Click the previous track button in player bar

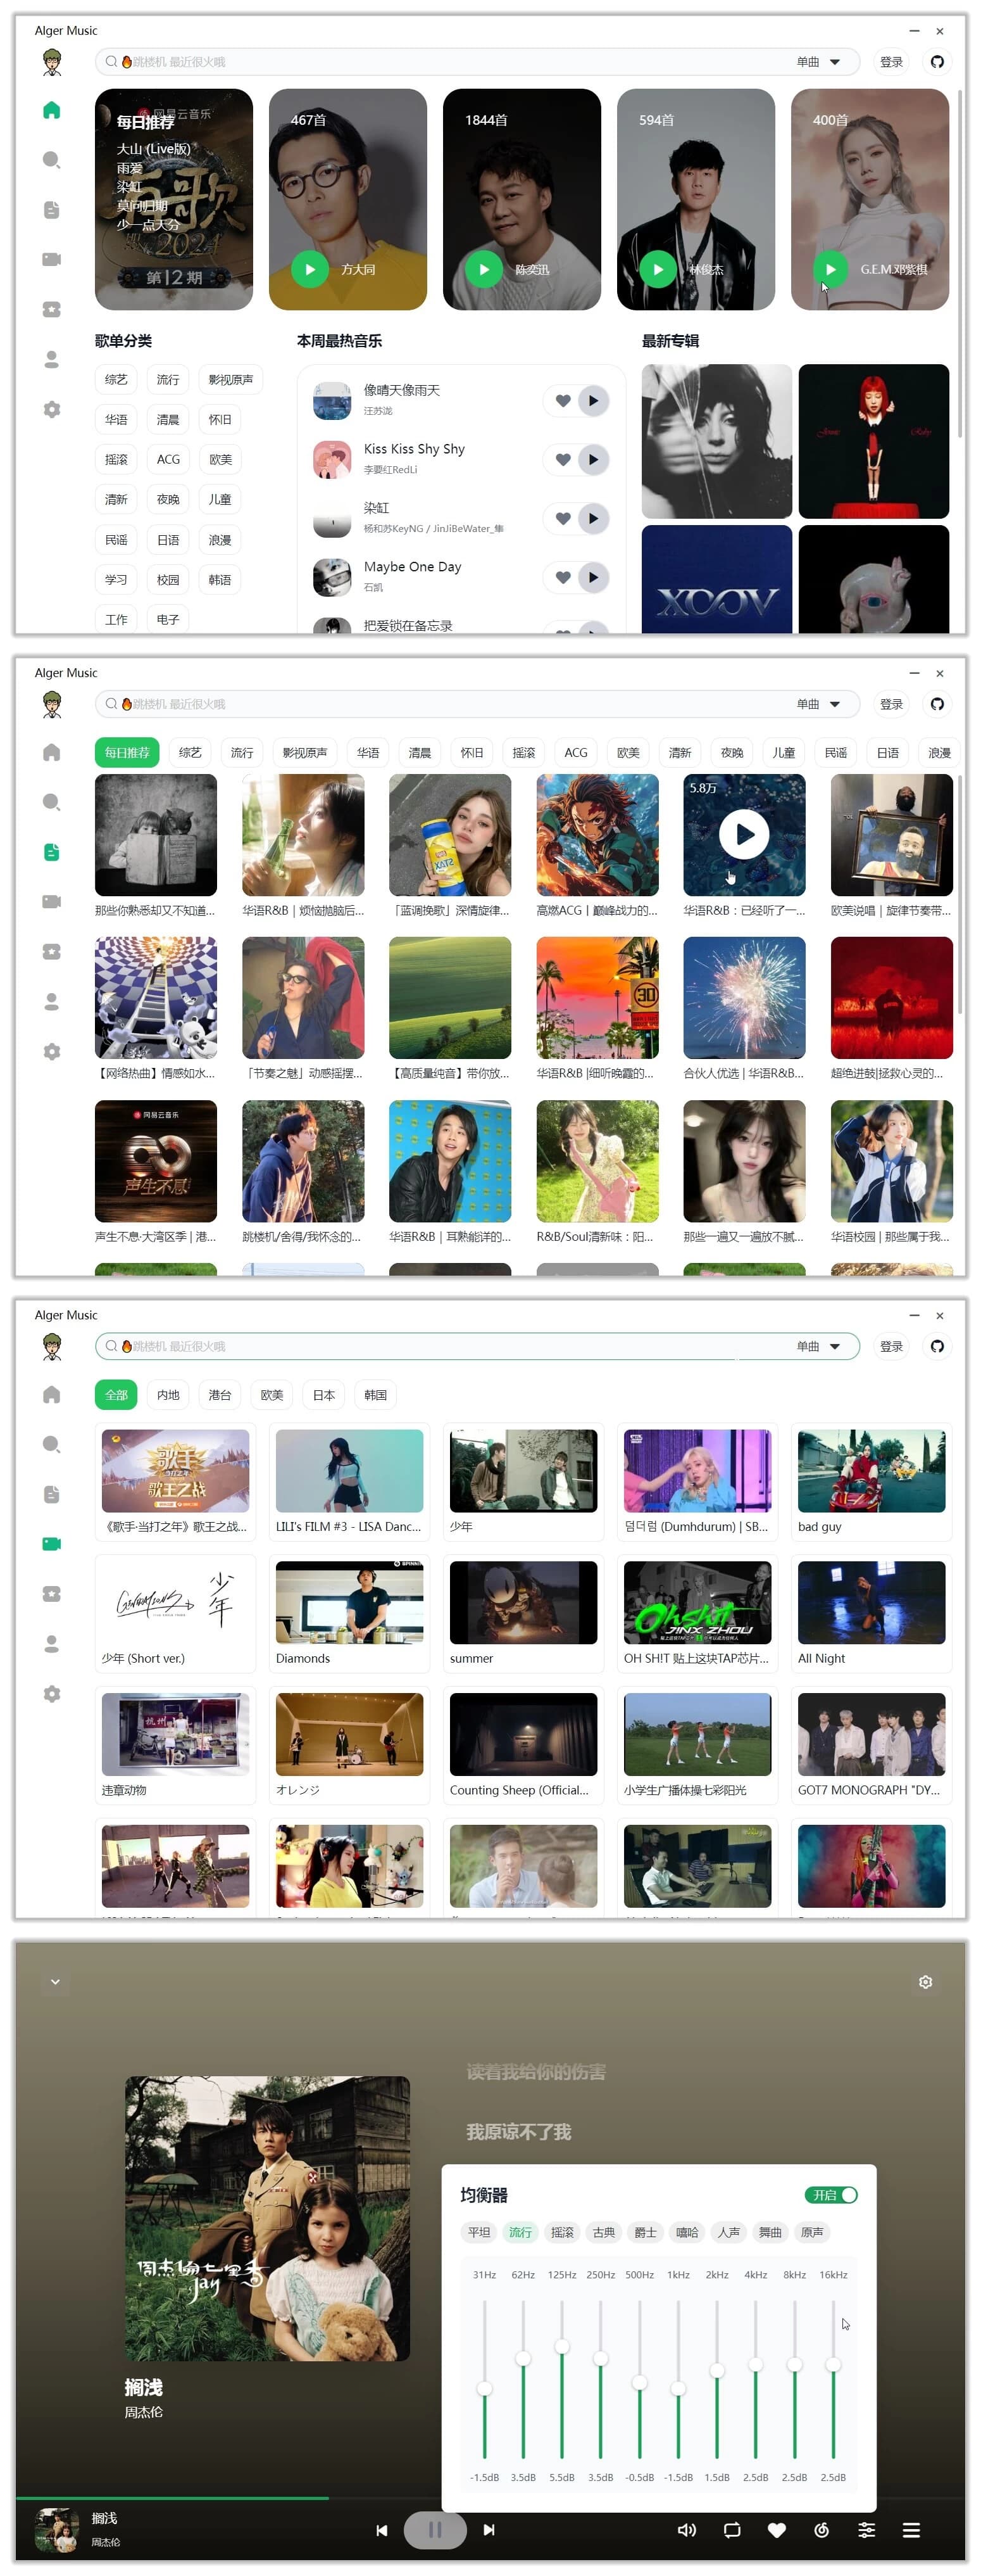(x=380, y=2530)
